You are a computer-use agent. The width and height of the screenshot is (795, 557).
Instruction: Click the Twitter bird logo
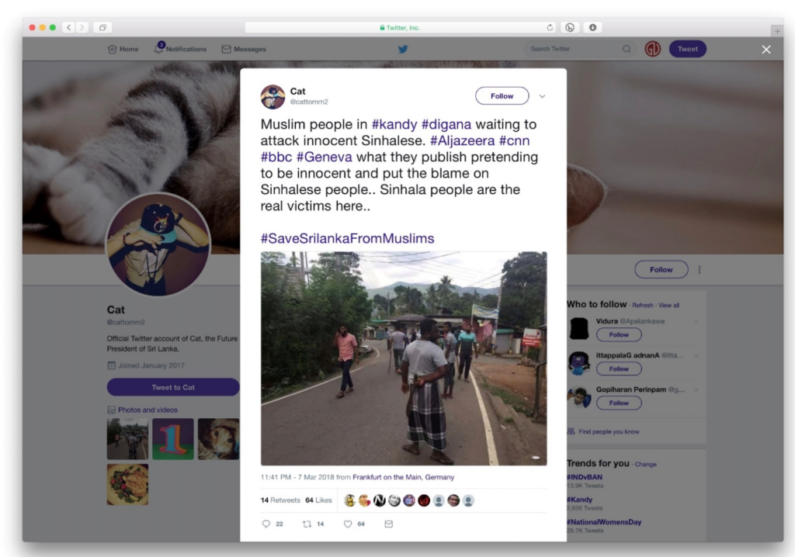coord(403,49)
